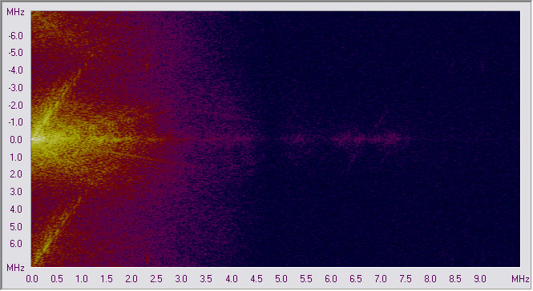Click the faint signal cluster near 7.25 MHz

391,138
